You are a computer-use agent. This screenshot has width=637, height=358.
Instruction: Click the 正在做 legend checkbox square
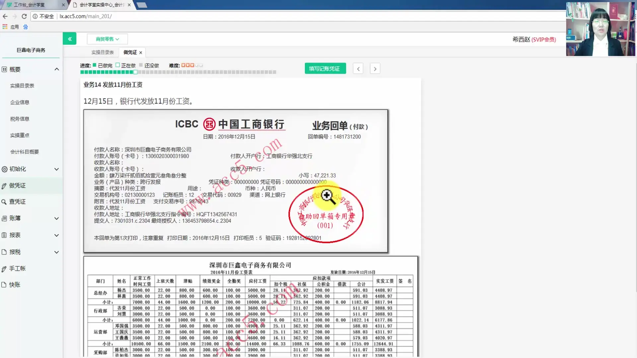tap(117, 65)
